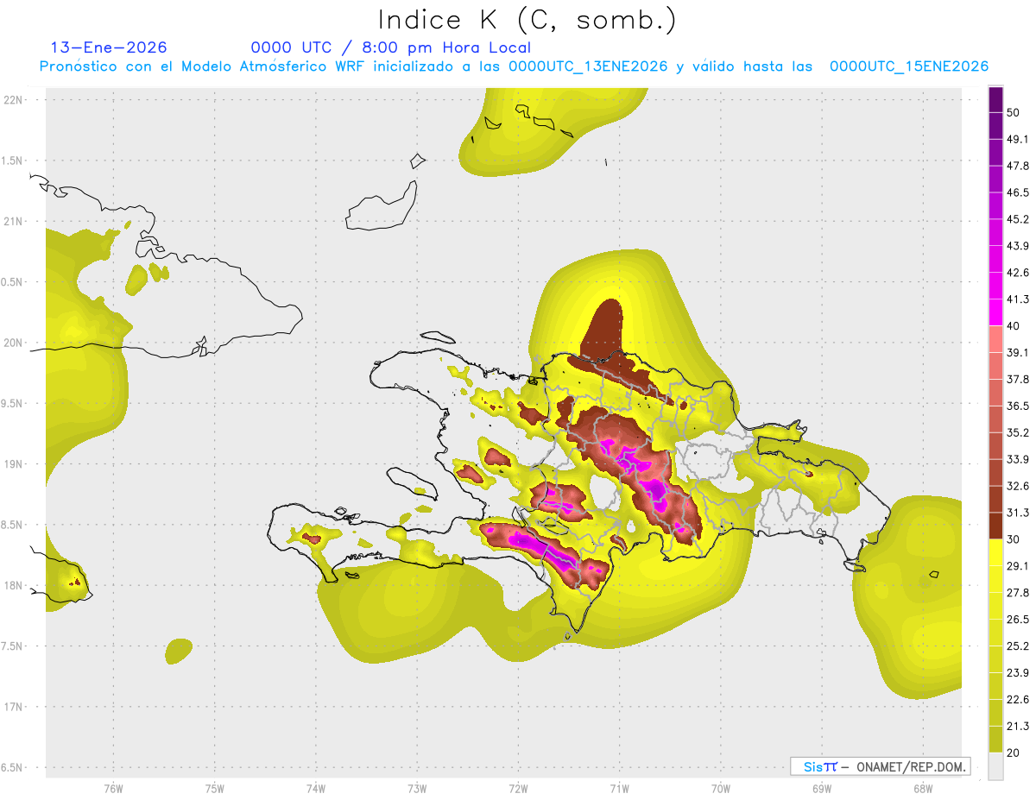Click the '47.8' color scale value
The height and width of the screenshot is (800, 1036).
click(1018, 166)
